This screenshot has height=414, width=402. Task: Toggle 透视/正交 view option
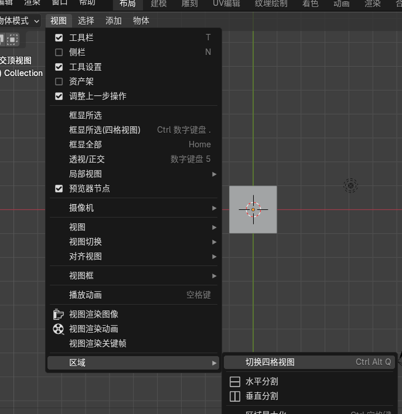click(x=134, y=159)
